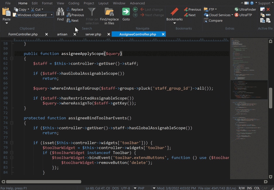Click the green Goto arrow icon
The image size is (274, 190).
(126, 12)
